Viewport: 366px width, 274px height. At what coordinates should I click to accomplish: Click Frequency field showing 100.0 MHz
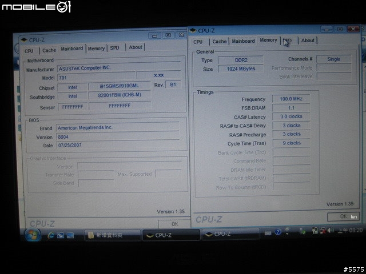coord(291,99)
